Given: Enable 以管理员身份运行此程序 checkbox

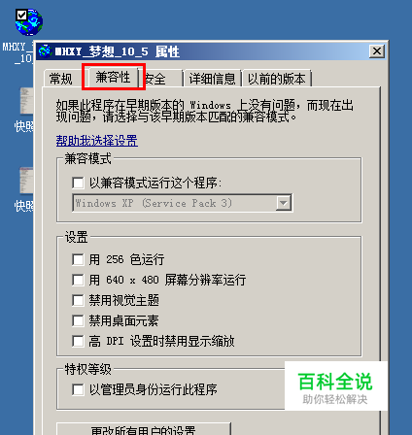Looking at the screenshot, I should 78,389.
